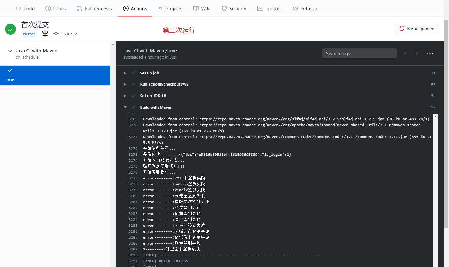Click log line number 3291
This screenshot has width=449, height=267.
133,261
